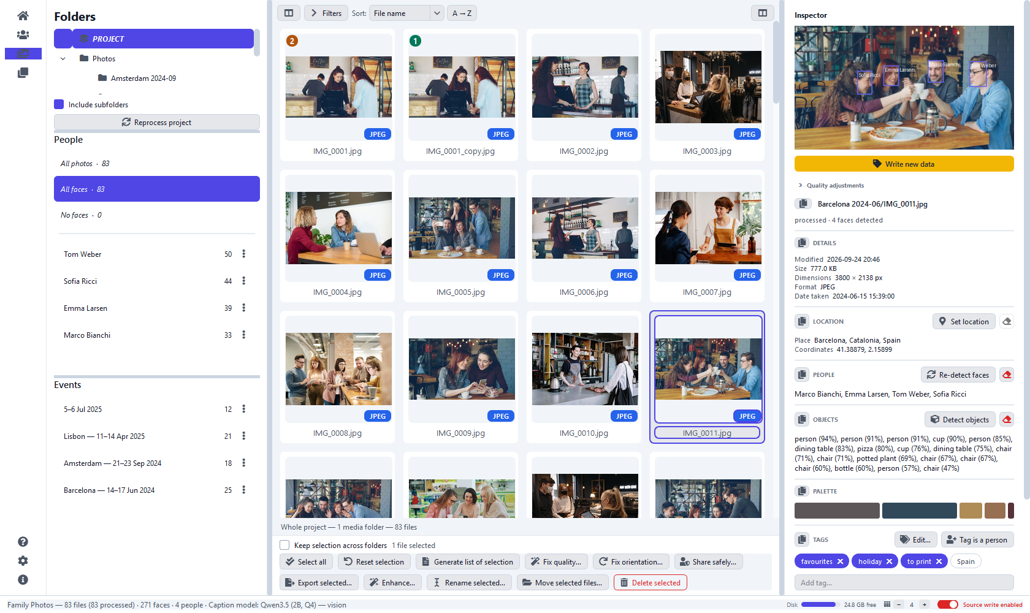Click Delete selected button
This screenshot has width=1030, height=613.
pos(650,582)
